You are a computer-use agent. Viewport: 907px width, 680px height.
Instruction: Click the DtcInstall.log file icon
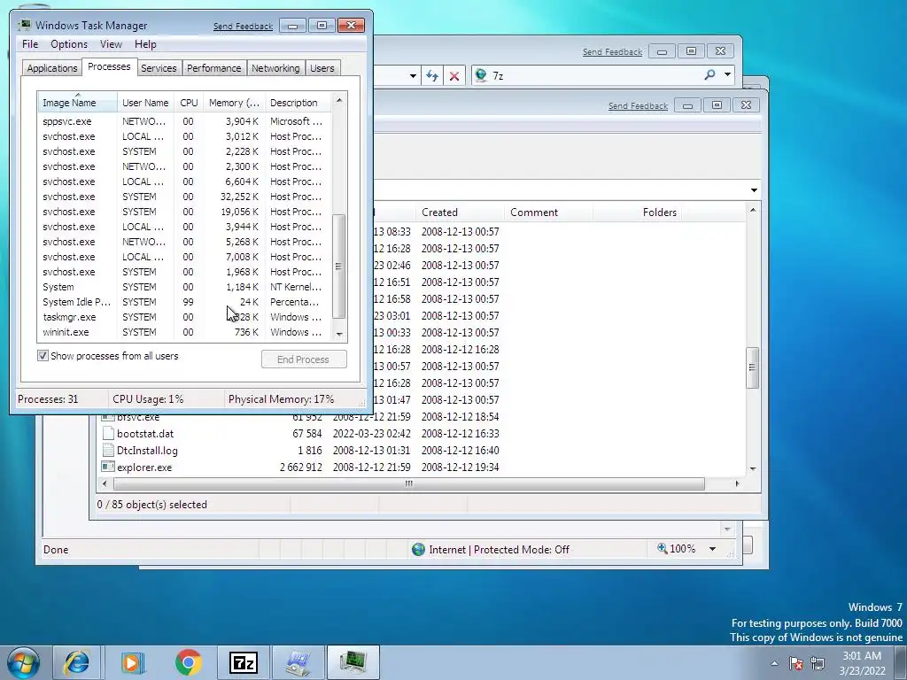[107, 450]
